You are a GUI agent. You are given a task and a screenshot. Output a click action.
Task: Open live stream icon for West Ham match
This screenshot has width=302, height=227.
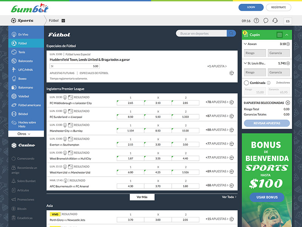pyautogui.click(x=65, y=167)
